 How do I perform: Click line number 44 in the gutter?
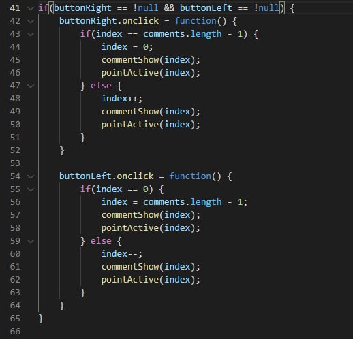tap(15, 47)
